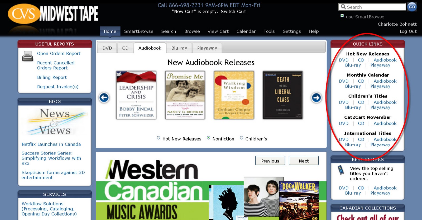Open the Help menu item

point(314,31)
